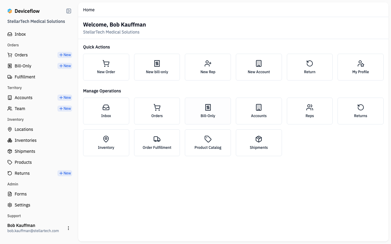
Task: Open Returns in the sidebar
Action: coord(31,173)
